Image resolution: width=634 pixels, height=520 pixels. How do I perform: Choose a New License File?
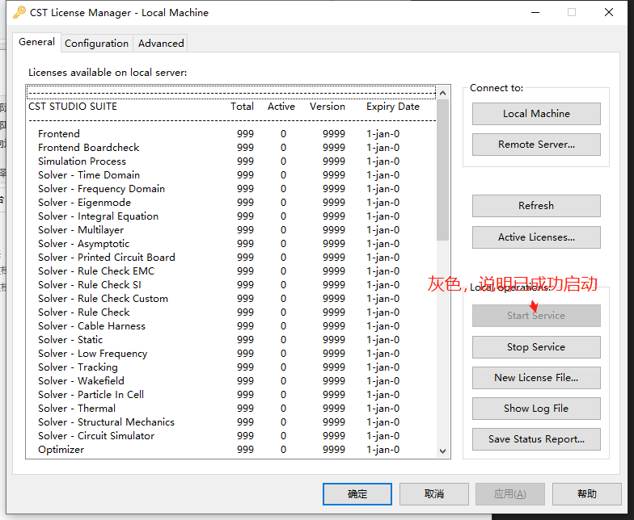pyautogui.click(x=536, y=378)
